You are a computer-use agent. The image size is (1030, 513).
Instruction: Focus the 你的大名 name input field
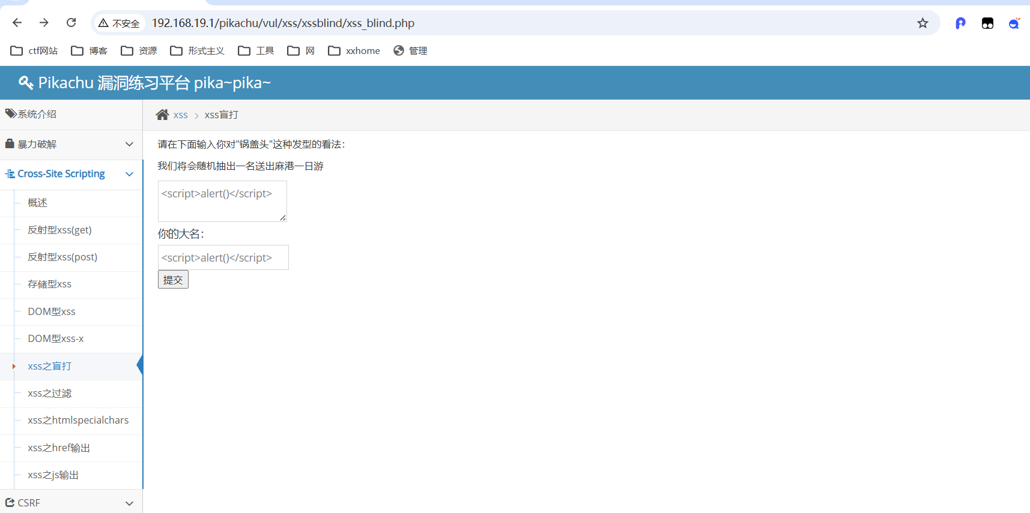pyautogui.click(x=223, y=257)
